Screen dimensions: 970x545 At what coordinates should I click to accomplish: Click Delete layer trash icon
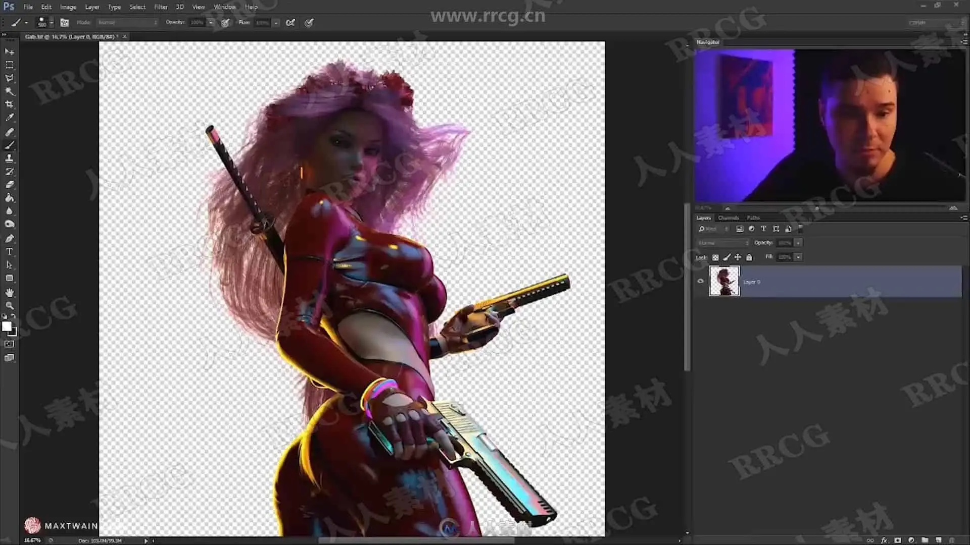coord(952,540)
